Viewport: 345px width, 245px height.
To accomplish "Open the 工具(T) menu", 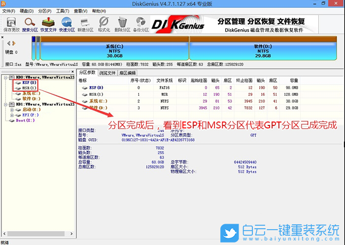I will [63, 11].
